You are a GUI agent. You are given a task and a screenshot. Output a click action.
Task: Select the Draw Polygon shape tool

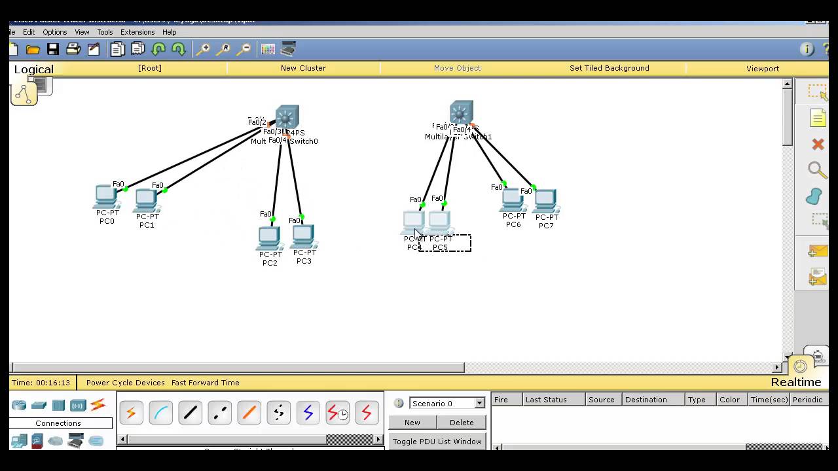pyautogui.click(x=814, y=196)
